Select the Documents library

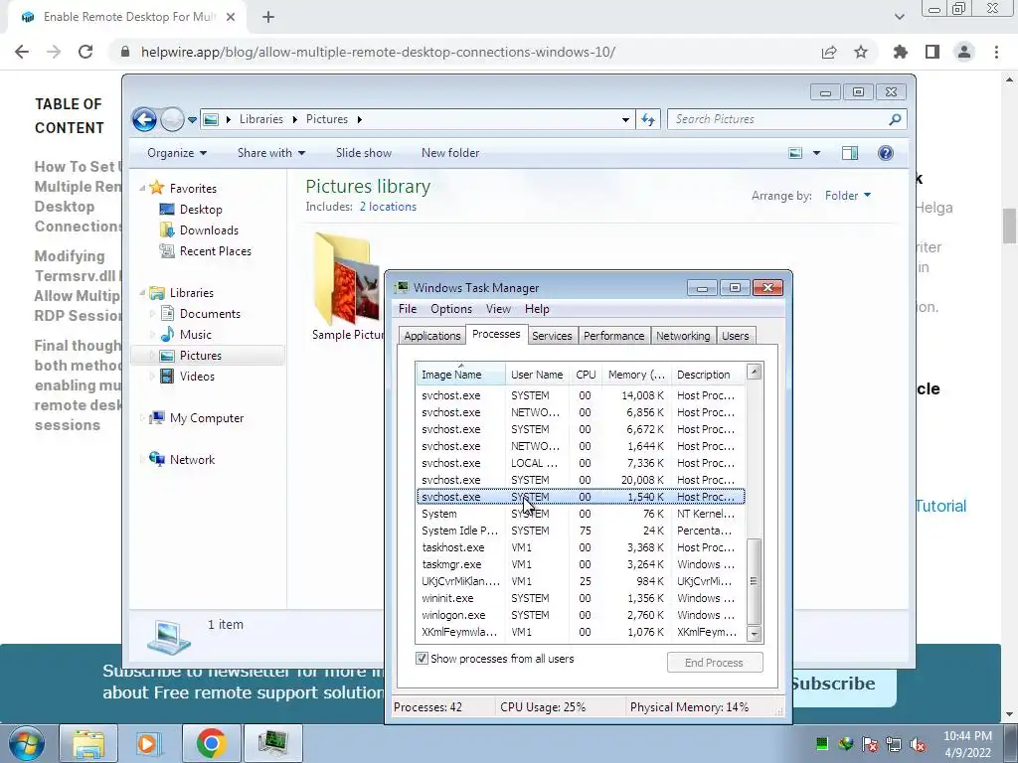[x=210, y=314]
